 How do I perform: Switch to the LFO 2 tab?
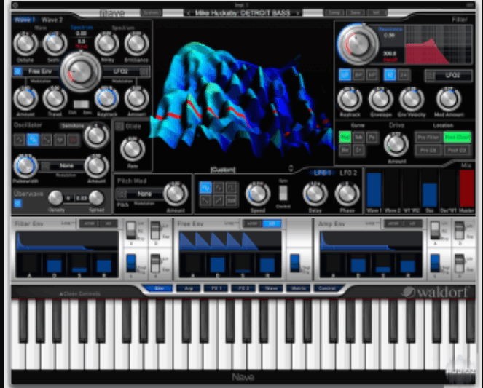click(348, 173)
